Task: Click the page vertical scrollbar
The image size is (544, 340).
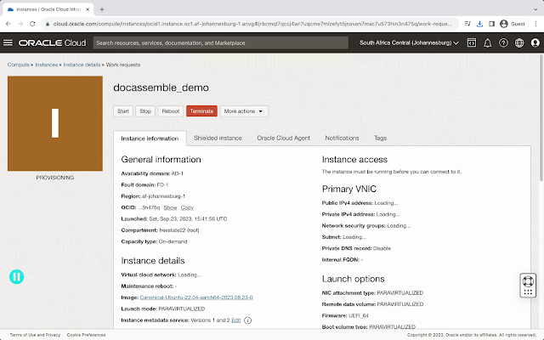Action: point(541,118)
